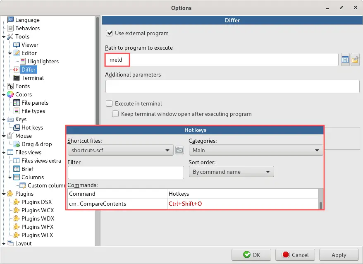Click the Viewer book icon
The height and width of the screenshot is (264, 363).
coord(17,45)
